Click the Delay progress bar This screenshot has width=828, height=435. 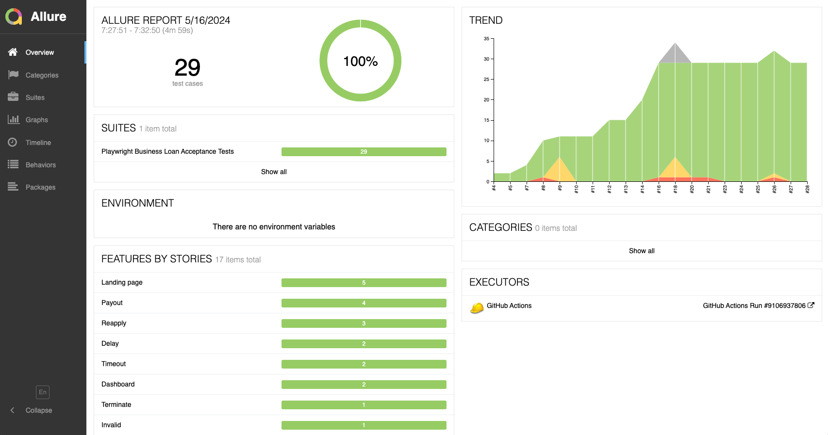[364, 344]
